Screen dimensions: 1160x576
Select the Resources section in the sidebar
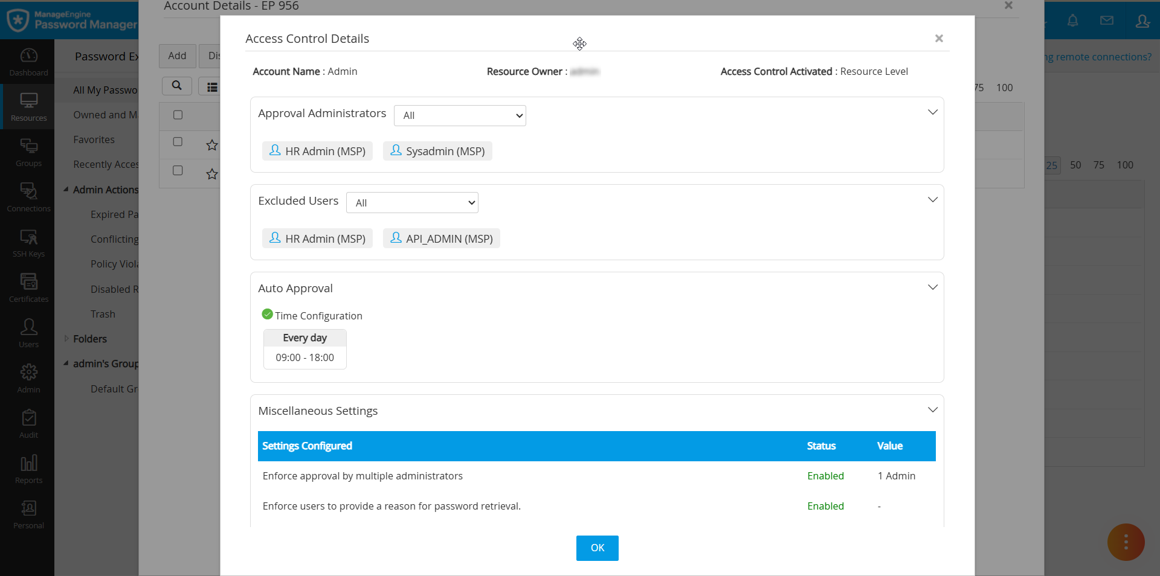tap(28, 106)
